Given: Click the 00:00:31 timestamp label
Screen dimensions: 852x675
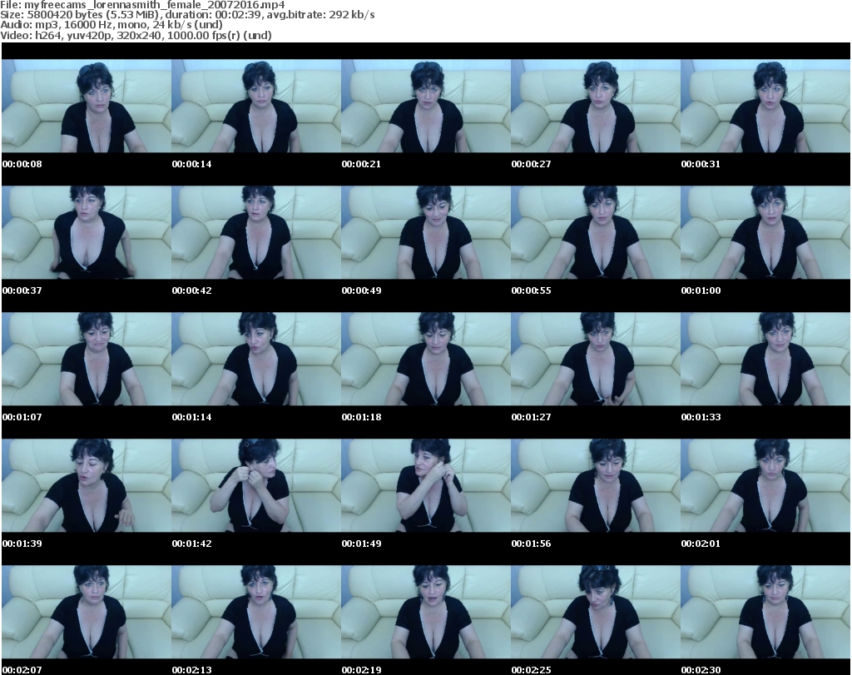Looking at the screenshot, I should pos(701,164).
